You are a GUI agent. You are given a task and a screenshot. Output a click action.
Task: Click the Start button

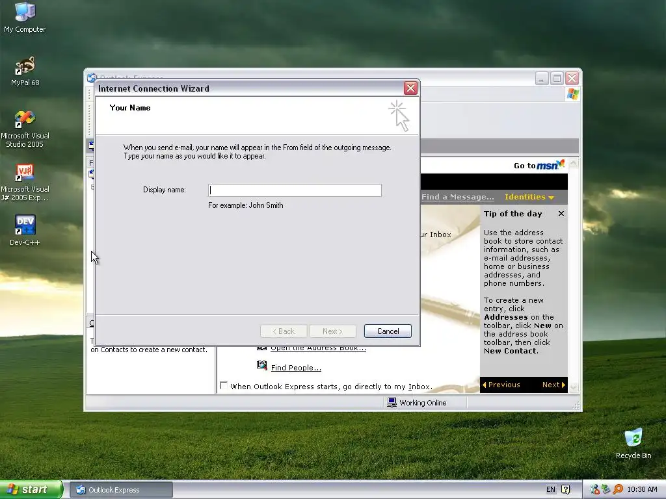coord(31,490)
